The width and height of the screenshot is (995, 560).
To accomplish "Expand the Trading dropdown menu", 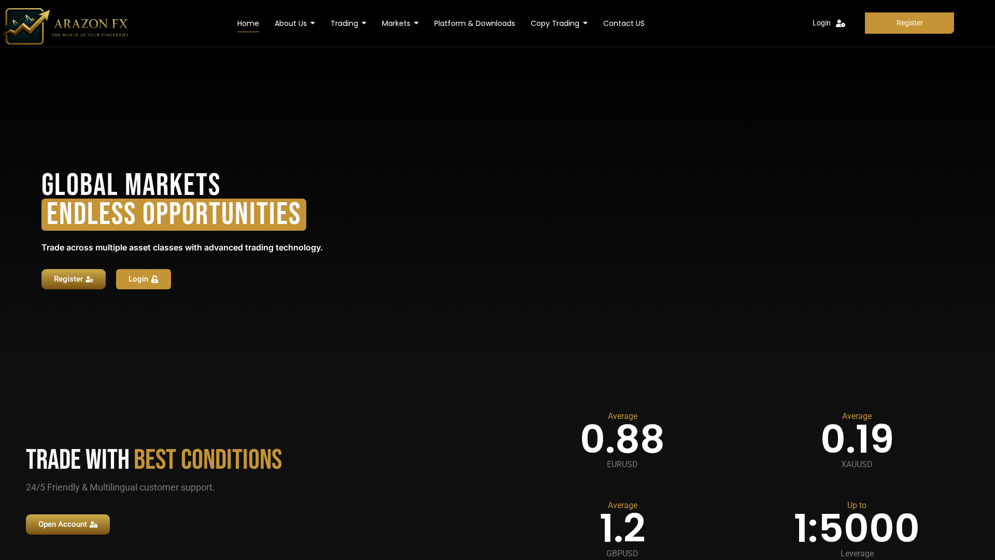I will pyautogui.click(x=348, y=23).
